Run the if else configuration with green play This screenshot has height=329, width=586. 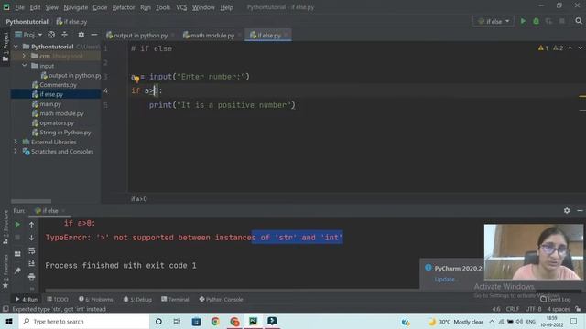(523, 22)
